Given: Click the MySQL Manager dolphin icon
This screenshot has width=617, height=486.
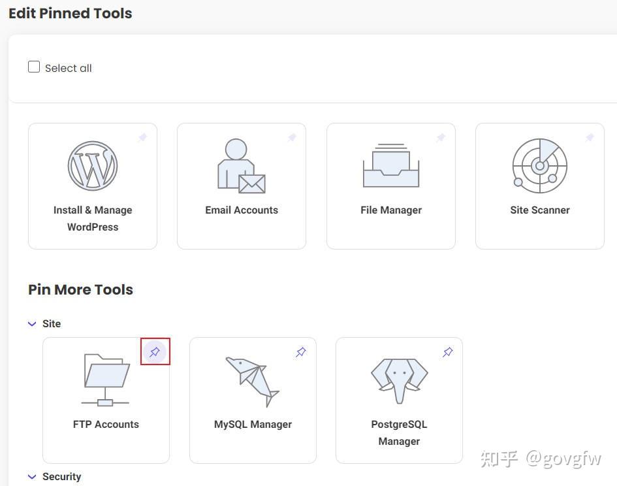Looking at the screenshot, I should (x=253, y=379).
